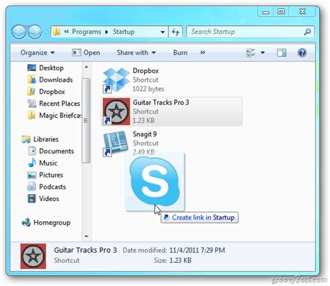Screen dimensions: 330x286
Task: Click navigation pane scroll up arrow
Action: [x=86, y=67]
